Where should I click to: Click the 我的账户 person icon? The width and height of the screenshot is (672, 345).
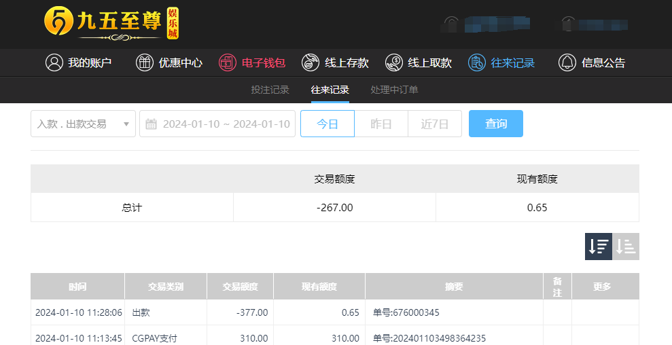54,62
